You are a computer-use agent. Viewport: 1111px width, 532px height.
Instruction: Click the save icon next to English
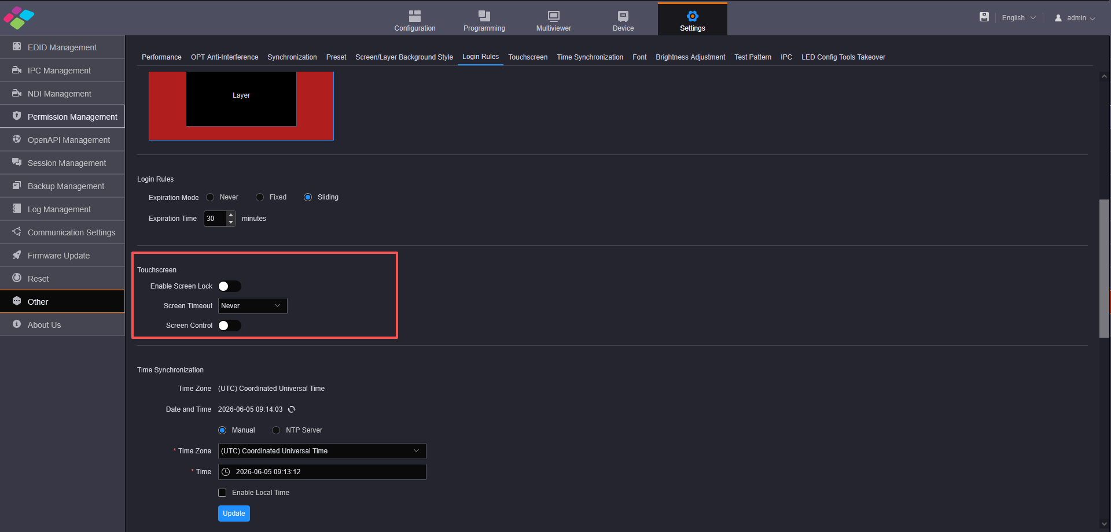pyautogui.click(x=984, y=17)
